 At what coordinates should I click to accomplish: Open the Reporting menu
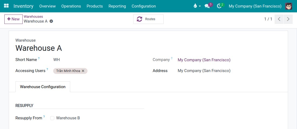(x=117, y=6)
